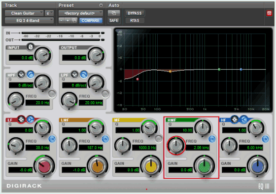
Task: Click the previous preset minus button
Action: [61, 20]
